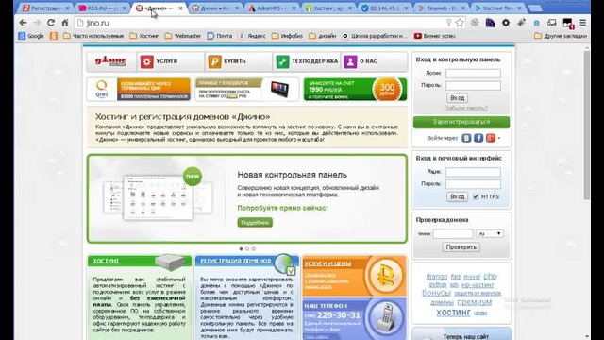Open the .ru domain zone dropdown
The width and height of the screenshot is (604, 340).
pos(490,233)
